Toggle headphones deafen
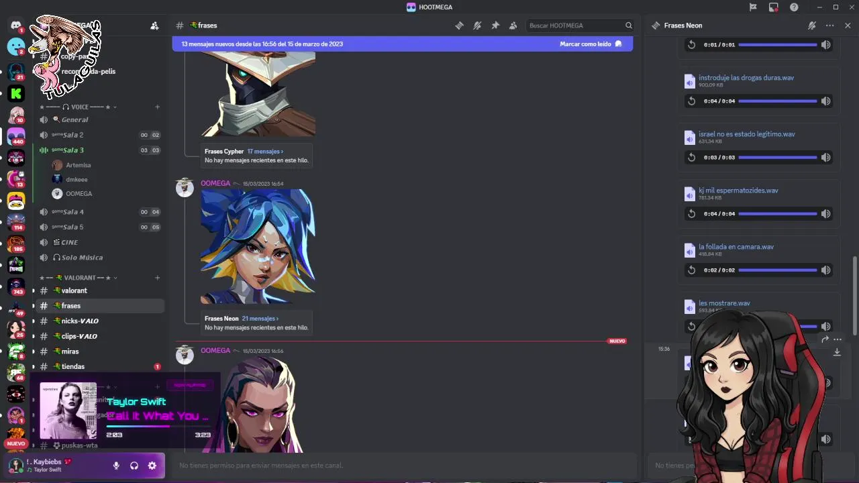The image size is (859, 483). (x=134, y=466)
